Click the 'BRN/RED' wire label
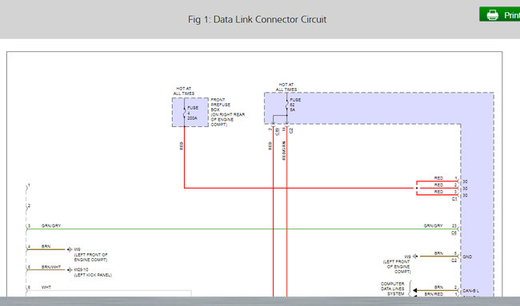 434,294
